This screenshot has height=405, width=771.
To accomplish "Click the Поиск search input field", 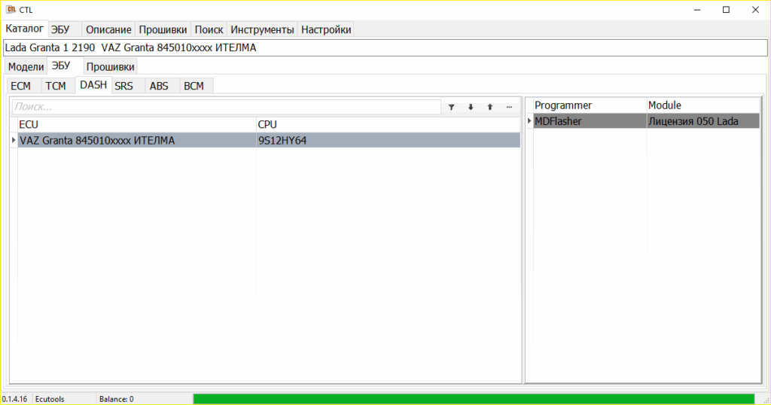I will coord(226,107).
